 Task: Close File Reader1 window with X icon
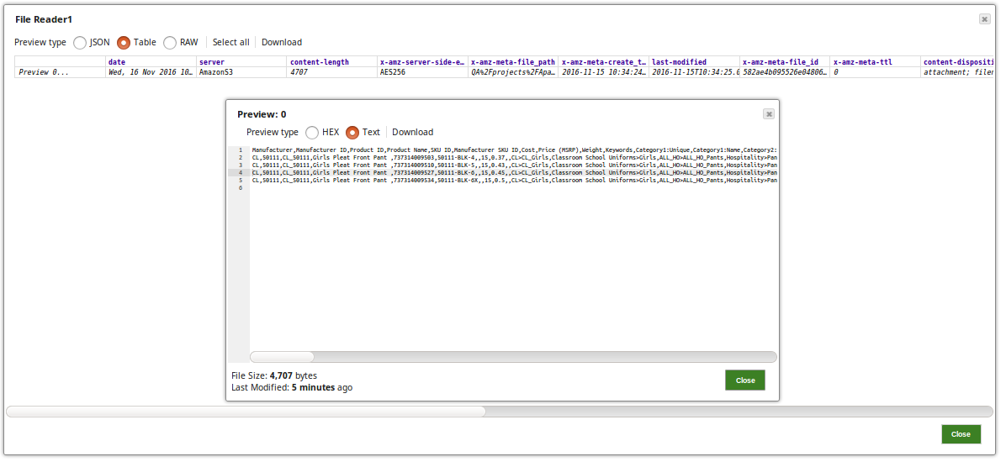[985, 19]
